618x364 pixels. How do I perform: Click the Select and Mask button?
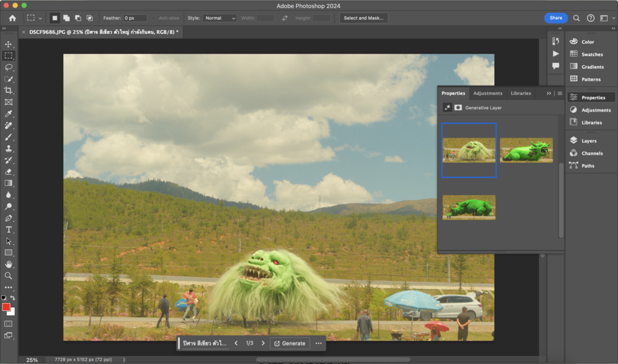tap(363, 19)
